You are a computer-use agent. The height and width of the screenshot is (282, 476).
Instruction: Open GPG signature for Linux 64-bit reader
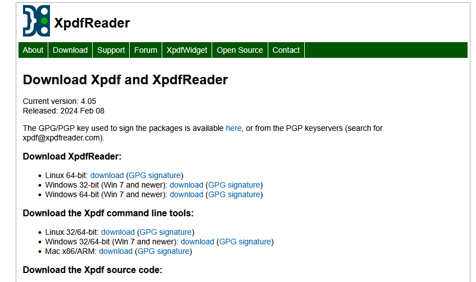click(x=155, y=175)
